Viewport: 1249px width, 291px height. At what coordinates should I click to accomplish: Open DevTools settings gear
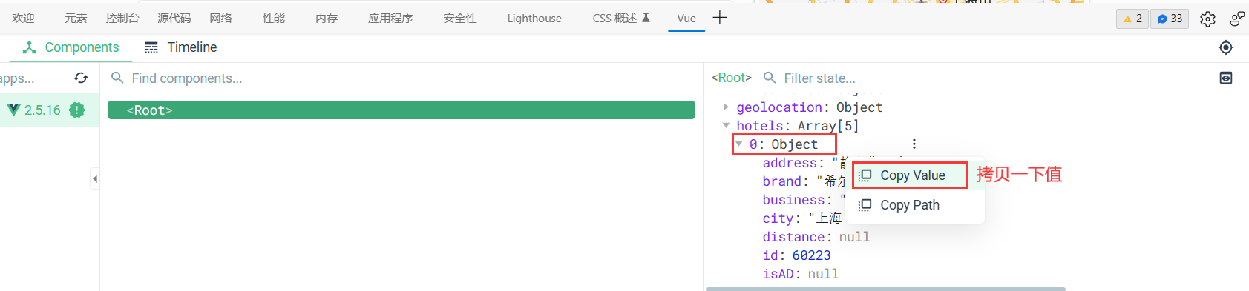[1207, 19]
